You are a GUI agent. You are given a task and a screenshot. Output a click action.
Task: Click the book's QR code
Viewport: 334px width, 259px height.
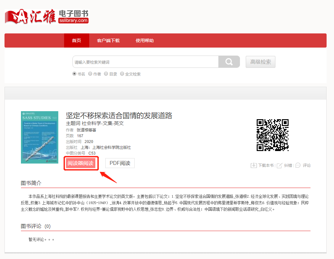pyautogui.click(x=272, y=135)
